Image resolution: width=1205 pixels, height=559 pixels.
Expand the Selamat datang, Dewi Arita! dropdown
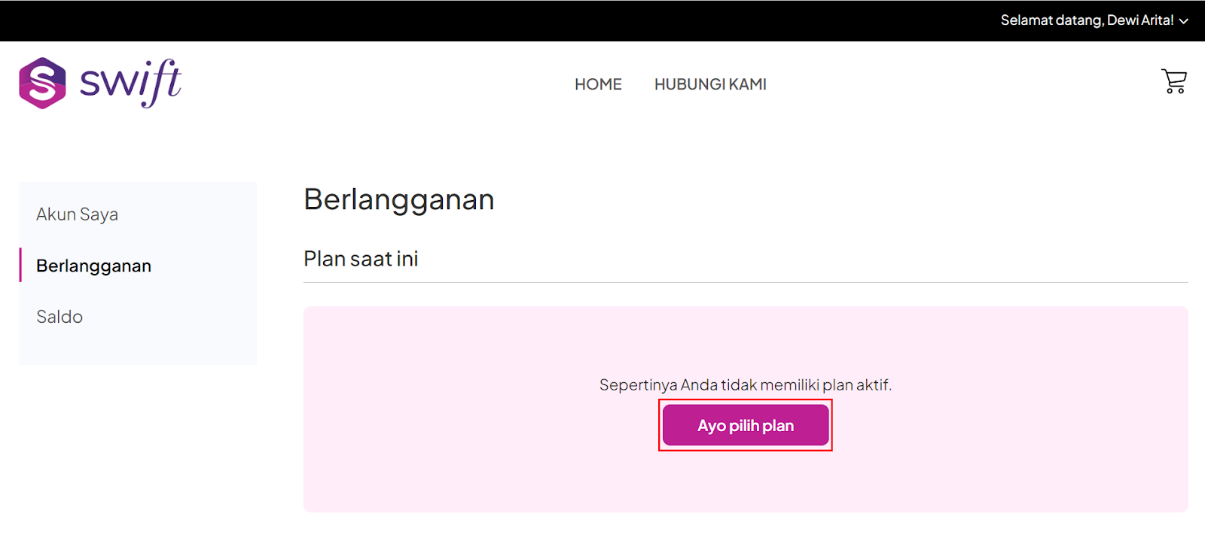(x=1094, y=20)
